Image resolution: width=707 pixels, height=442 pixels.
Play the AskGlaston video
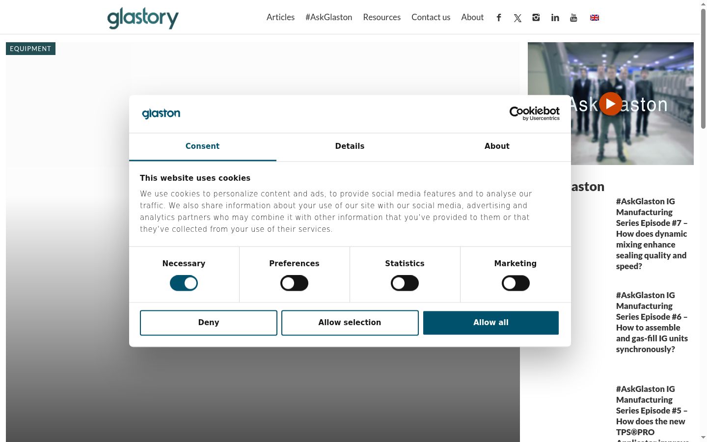(610, 104)
